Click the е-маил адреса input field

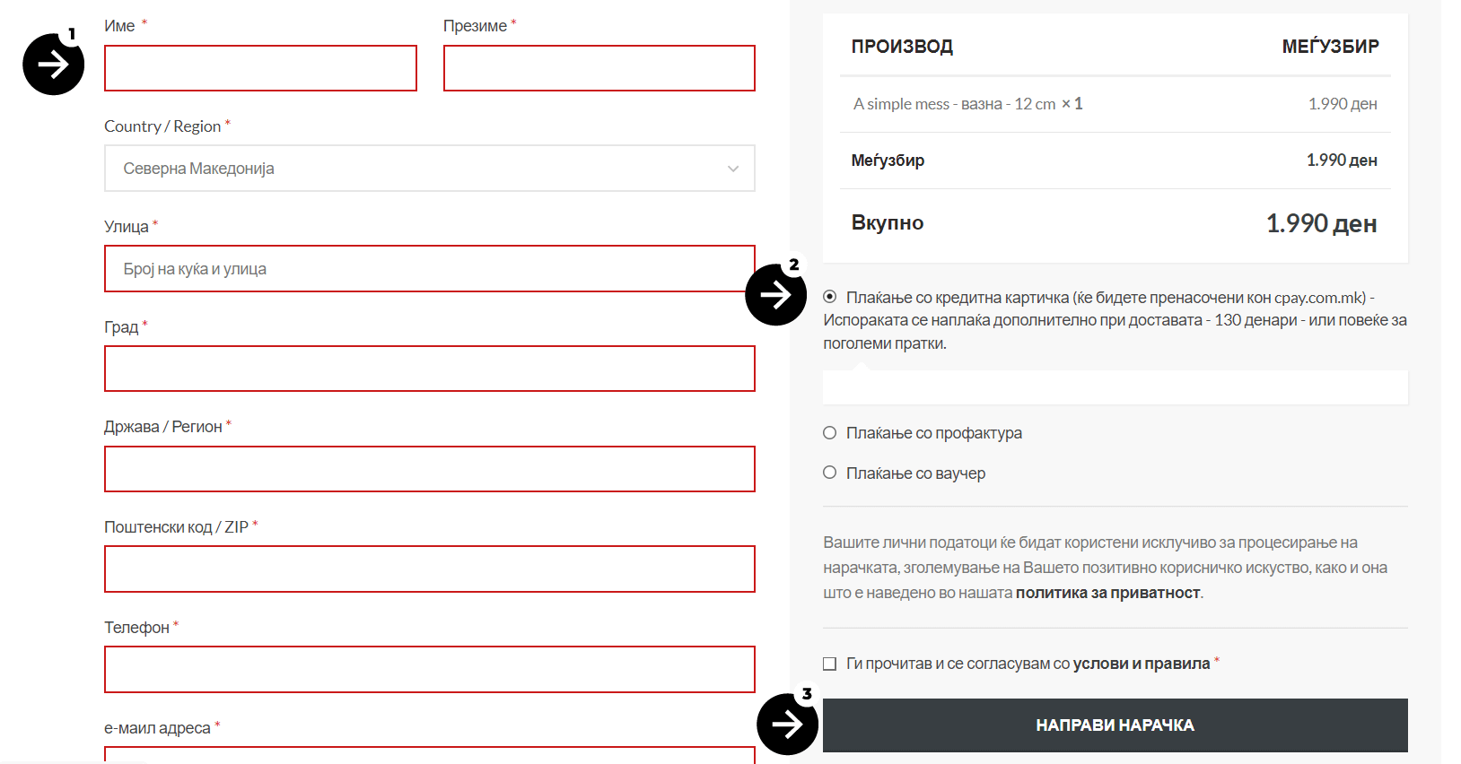click(x=430, y=755)
